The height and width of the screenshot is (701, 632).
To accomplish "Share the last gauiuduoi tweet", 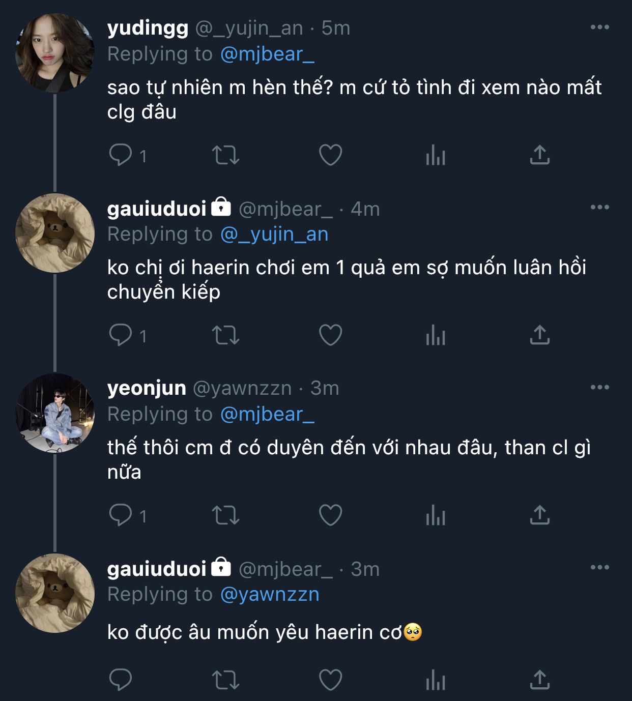I will point(539,680).
